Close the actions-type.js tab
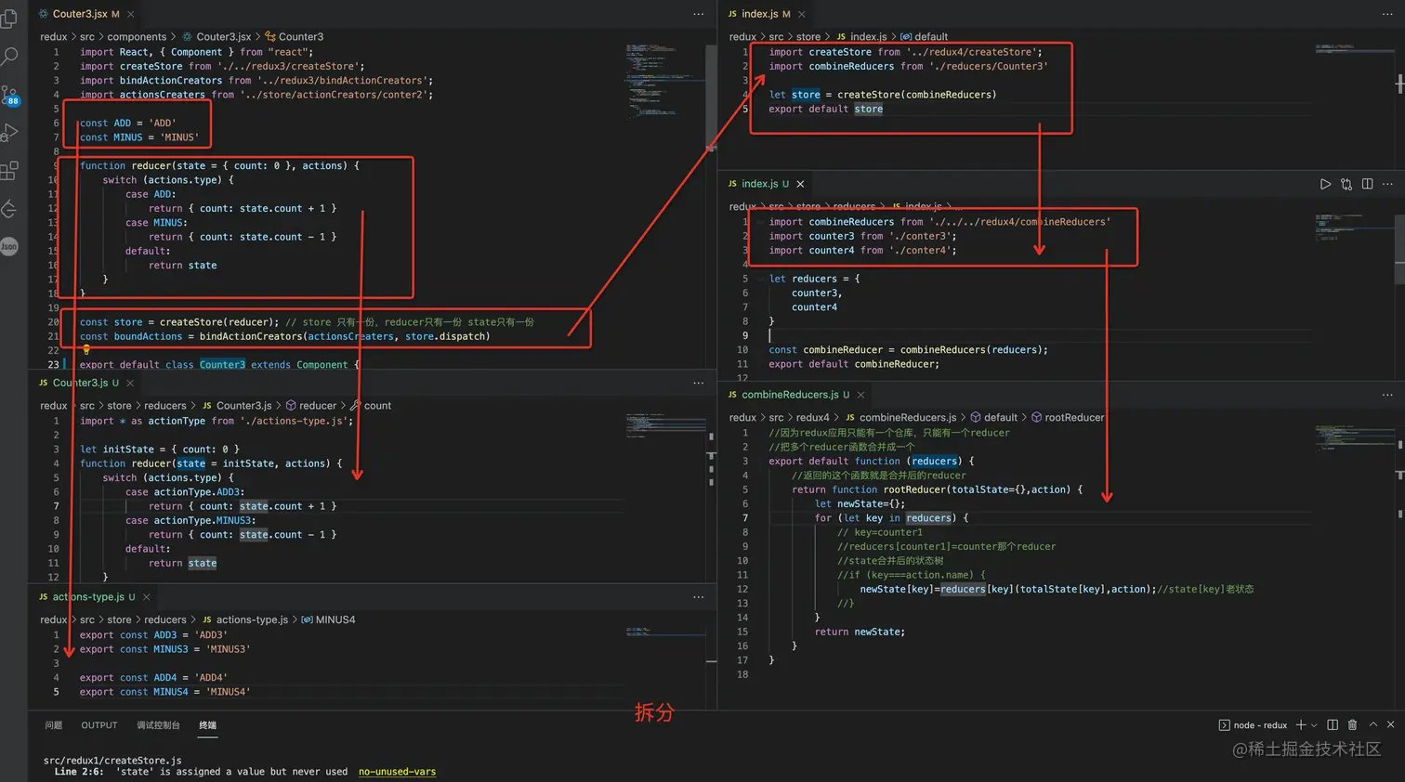 coord(147,597)
